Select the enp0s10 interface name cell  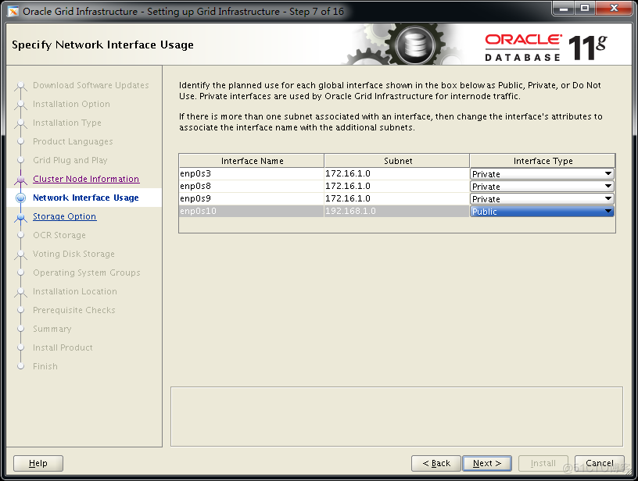(252, 211)
